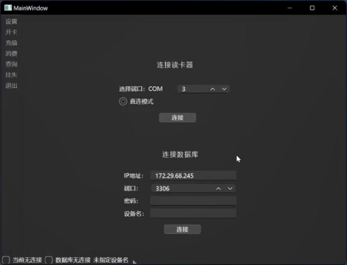Decrement database port 3306 using down arrow
The height and width of the screenshot is (265, 347).
click(x=230, y=188)
